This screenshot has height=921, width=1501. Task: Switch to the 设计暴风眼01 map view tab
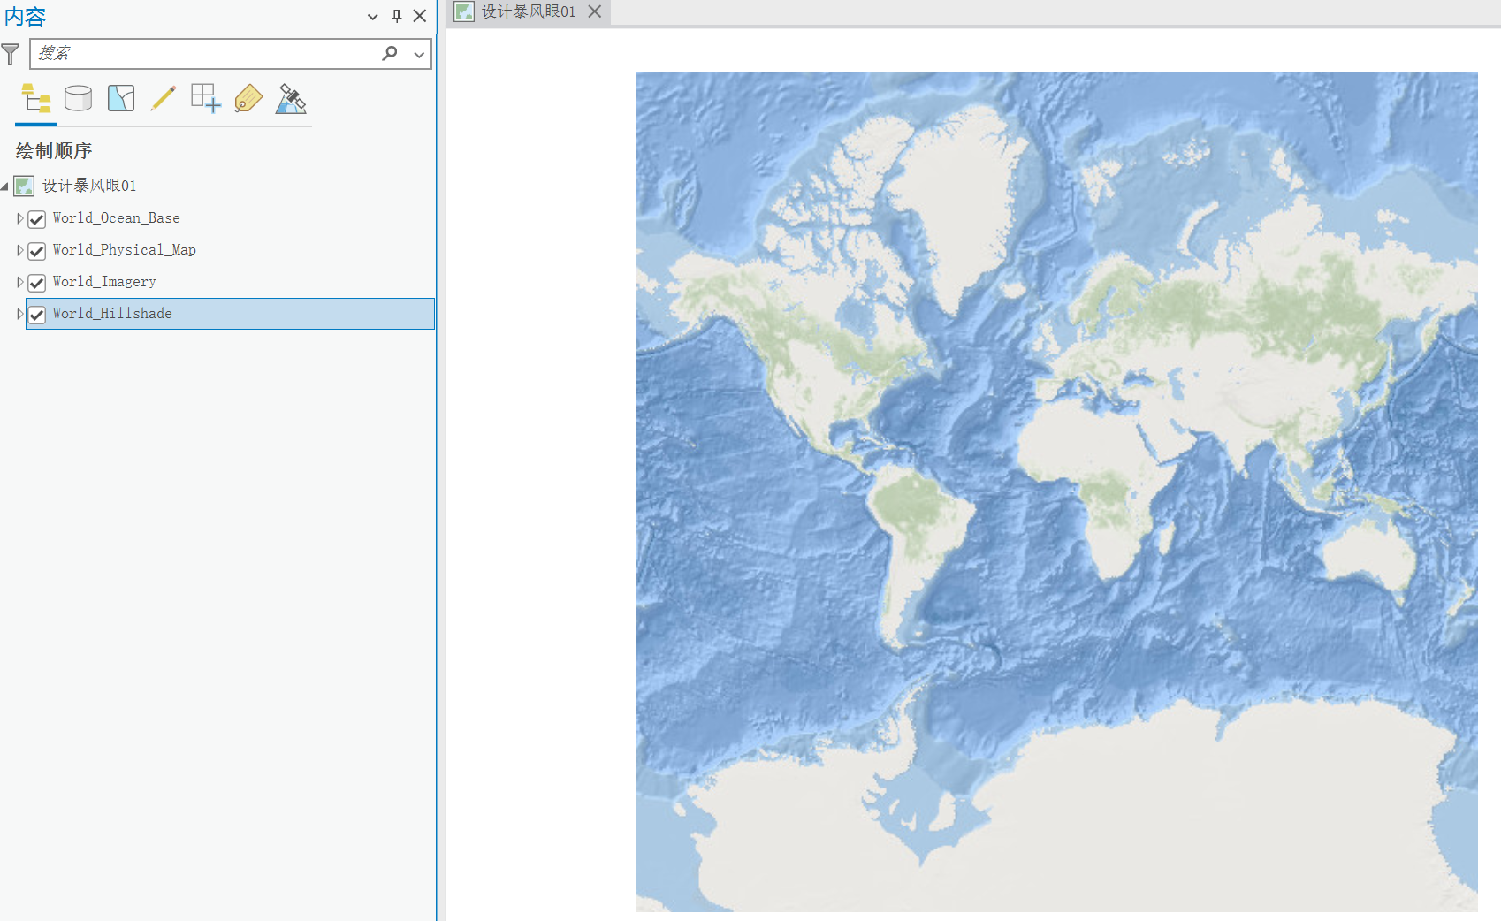coord(529,11)
